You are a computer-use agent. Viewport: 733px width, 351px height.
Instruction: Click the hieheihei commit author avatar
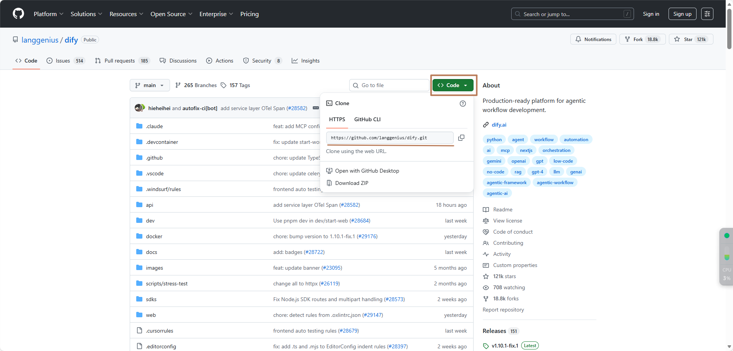pyautogui.click(x=138, y=108)
